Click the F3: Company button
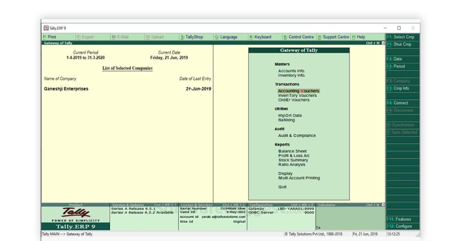 tap(402, 81)
